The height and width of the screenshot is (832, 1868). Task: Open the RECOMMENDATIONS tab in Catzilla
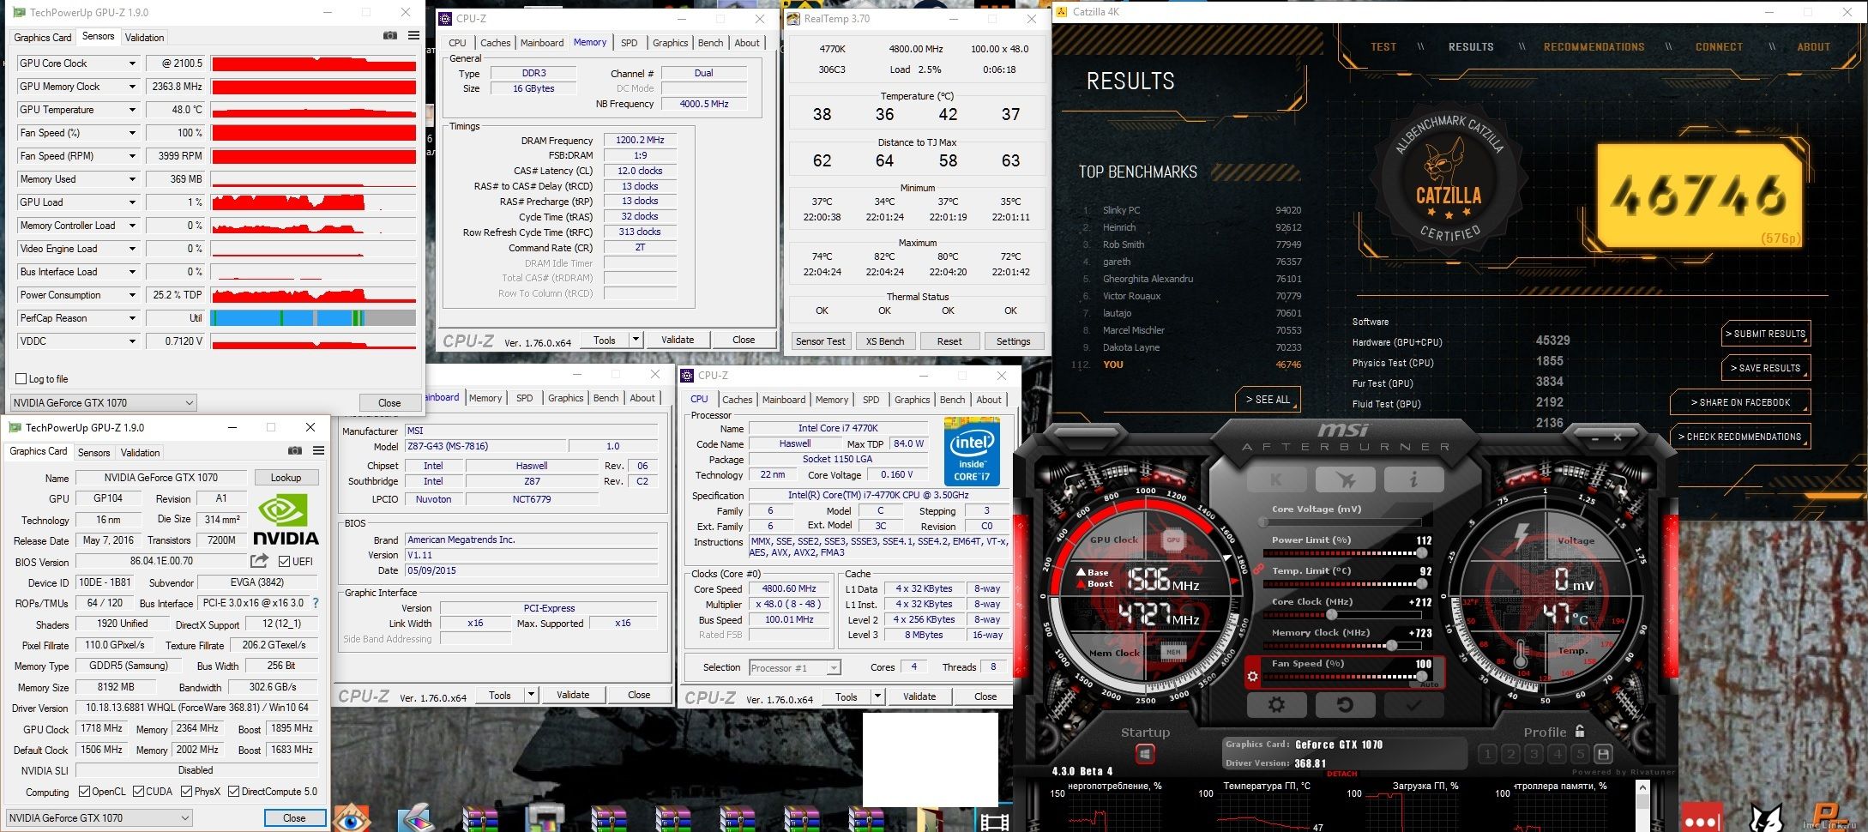[x=1594, y=47]
